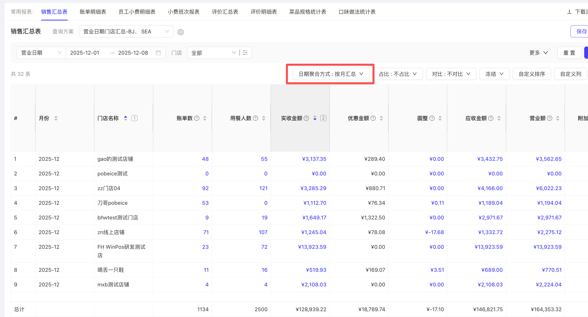Click the hexagon settings icon beside query scheme

[180, 32]
